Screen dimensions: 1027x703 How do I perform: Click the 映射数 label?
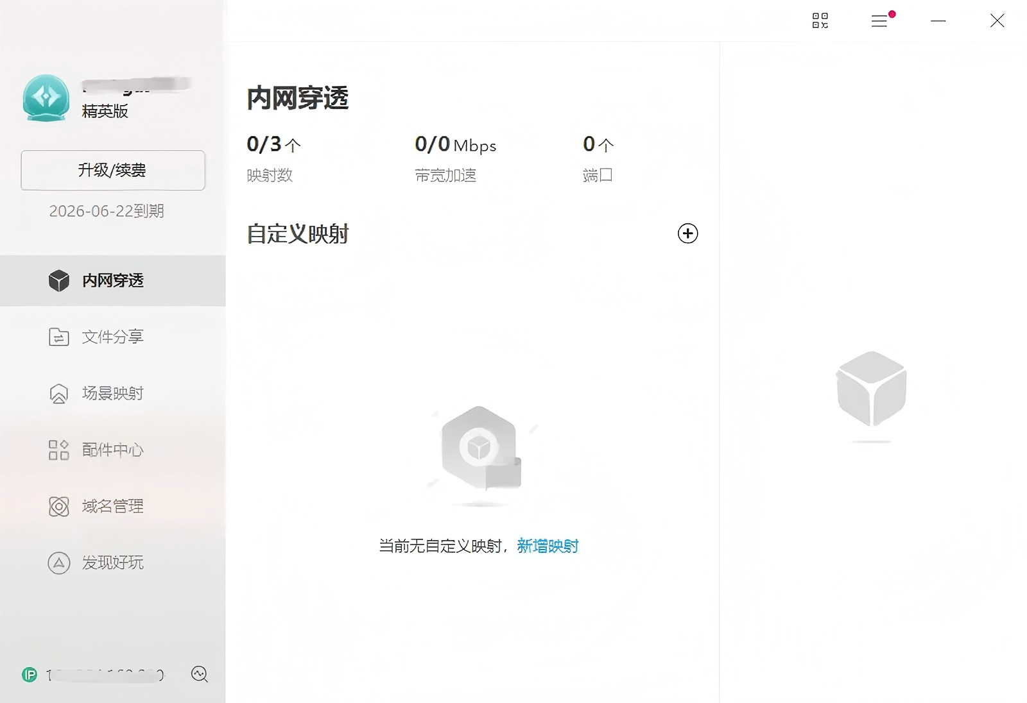pyautogui.click(x=270, y=175)
